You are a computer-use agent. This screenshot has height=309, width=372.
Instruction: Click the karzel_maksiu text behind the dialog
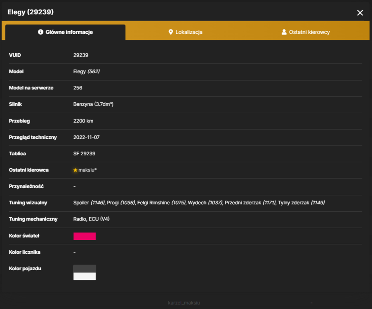pos(184,303)
